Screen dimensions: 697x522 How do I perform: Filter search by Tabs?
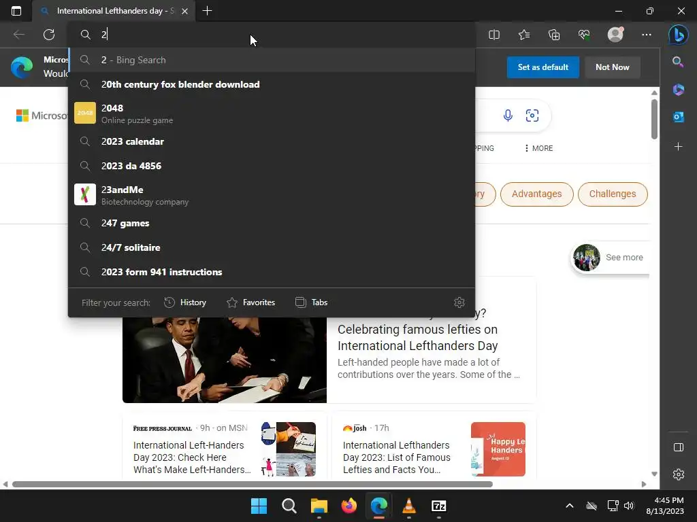311,302
